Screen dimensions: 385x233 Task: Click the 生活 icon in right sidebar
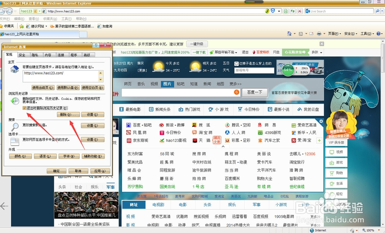tap(332, 183)
